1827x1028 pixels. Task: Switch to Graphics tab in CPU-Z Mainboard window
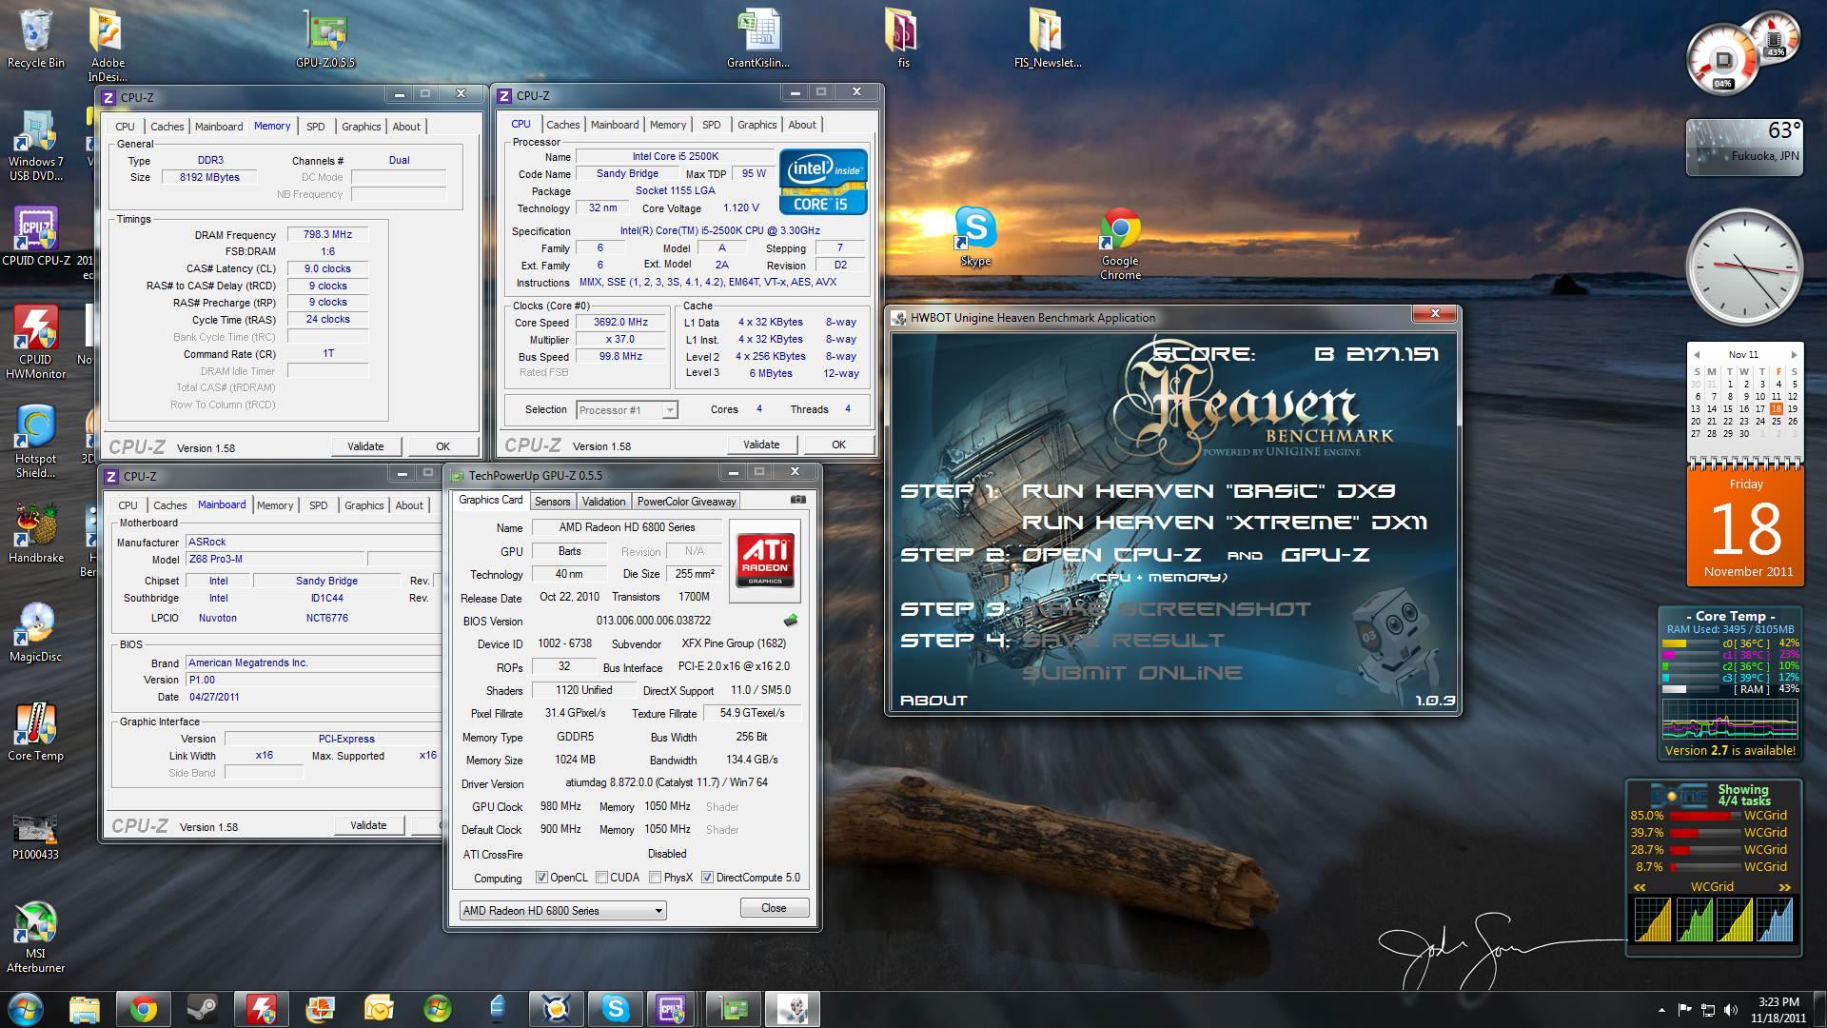(364, 505)
